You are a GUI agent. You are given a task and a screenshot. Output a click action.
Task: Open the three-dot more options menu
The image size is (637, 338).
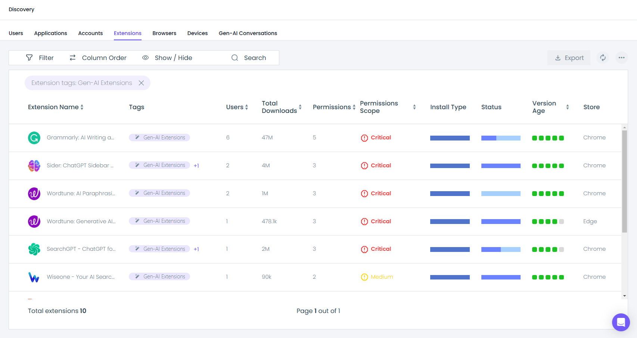click(621, 58)
